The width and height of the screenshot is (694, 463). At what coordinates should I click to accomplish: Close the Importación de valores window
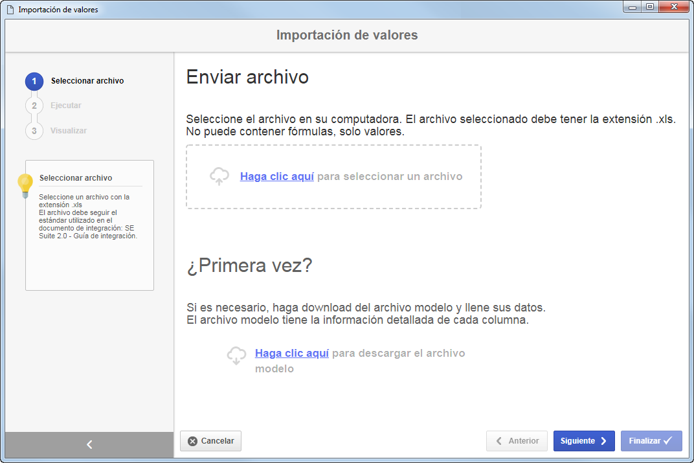coord(674,6)
